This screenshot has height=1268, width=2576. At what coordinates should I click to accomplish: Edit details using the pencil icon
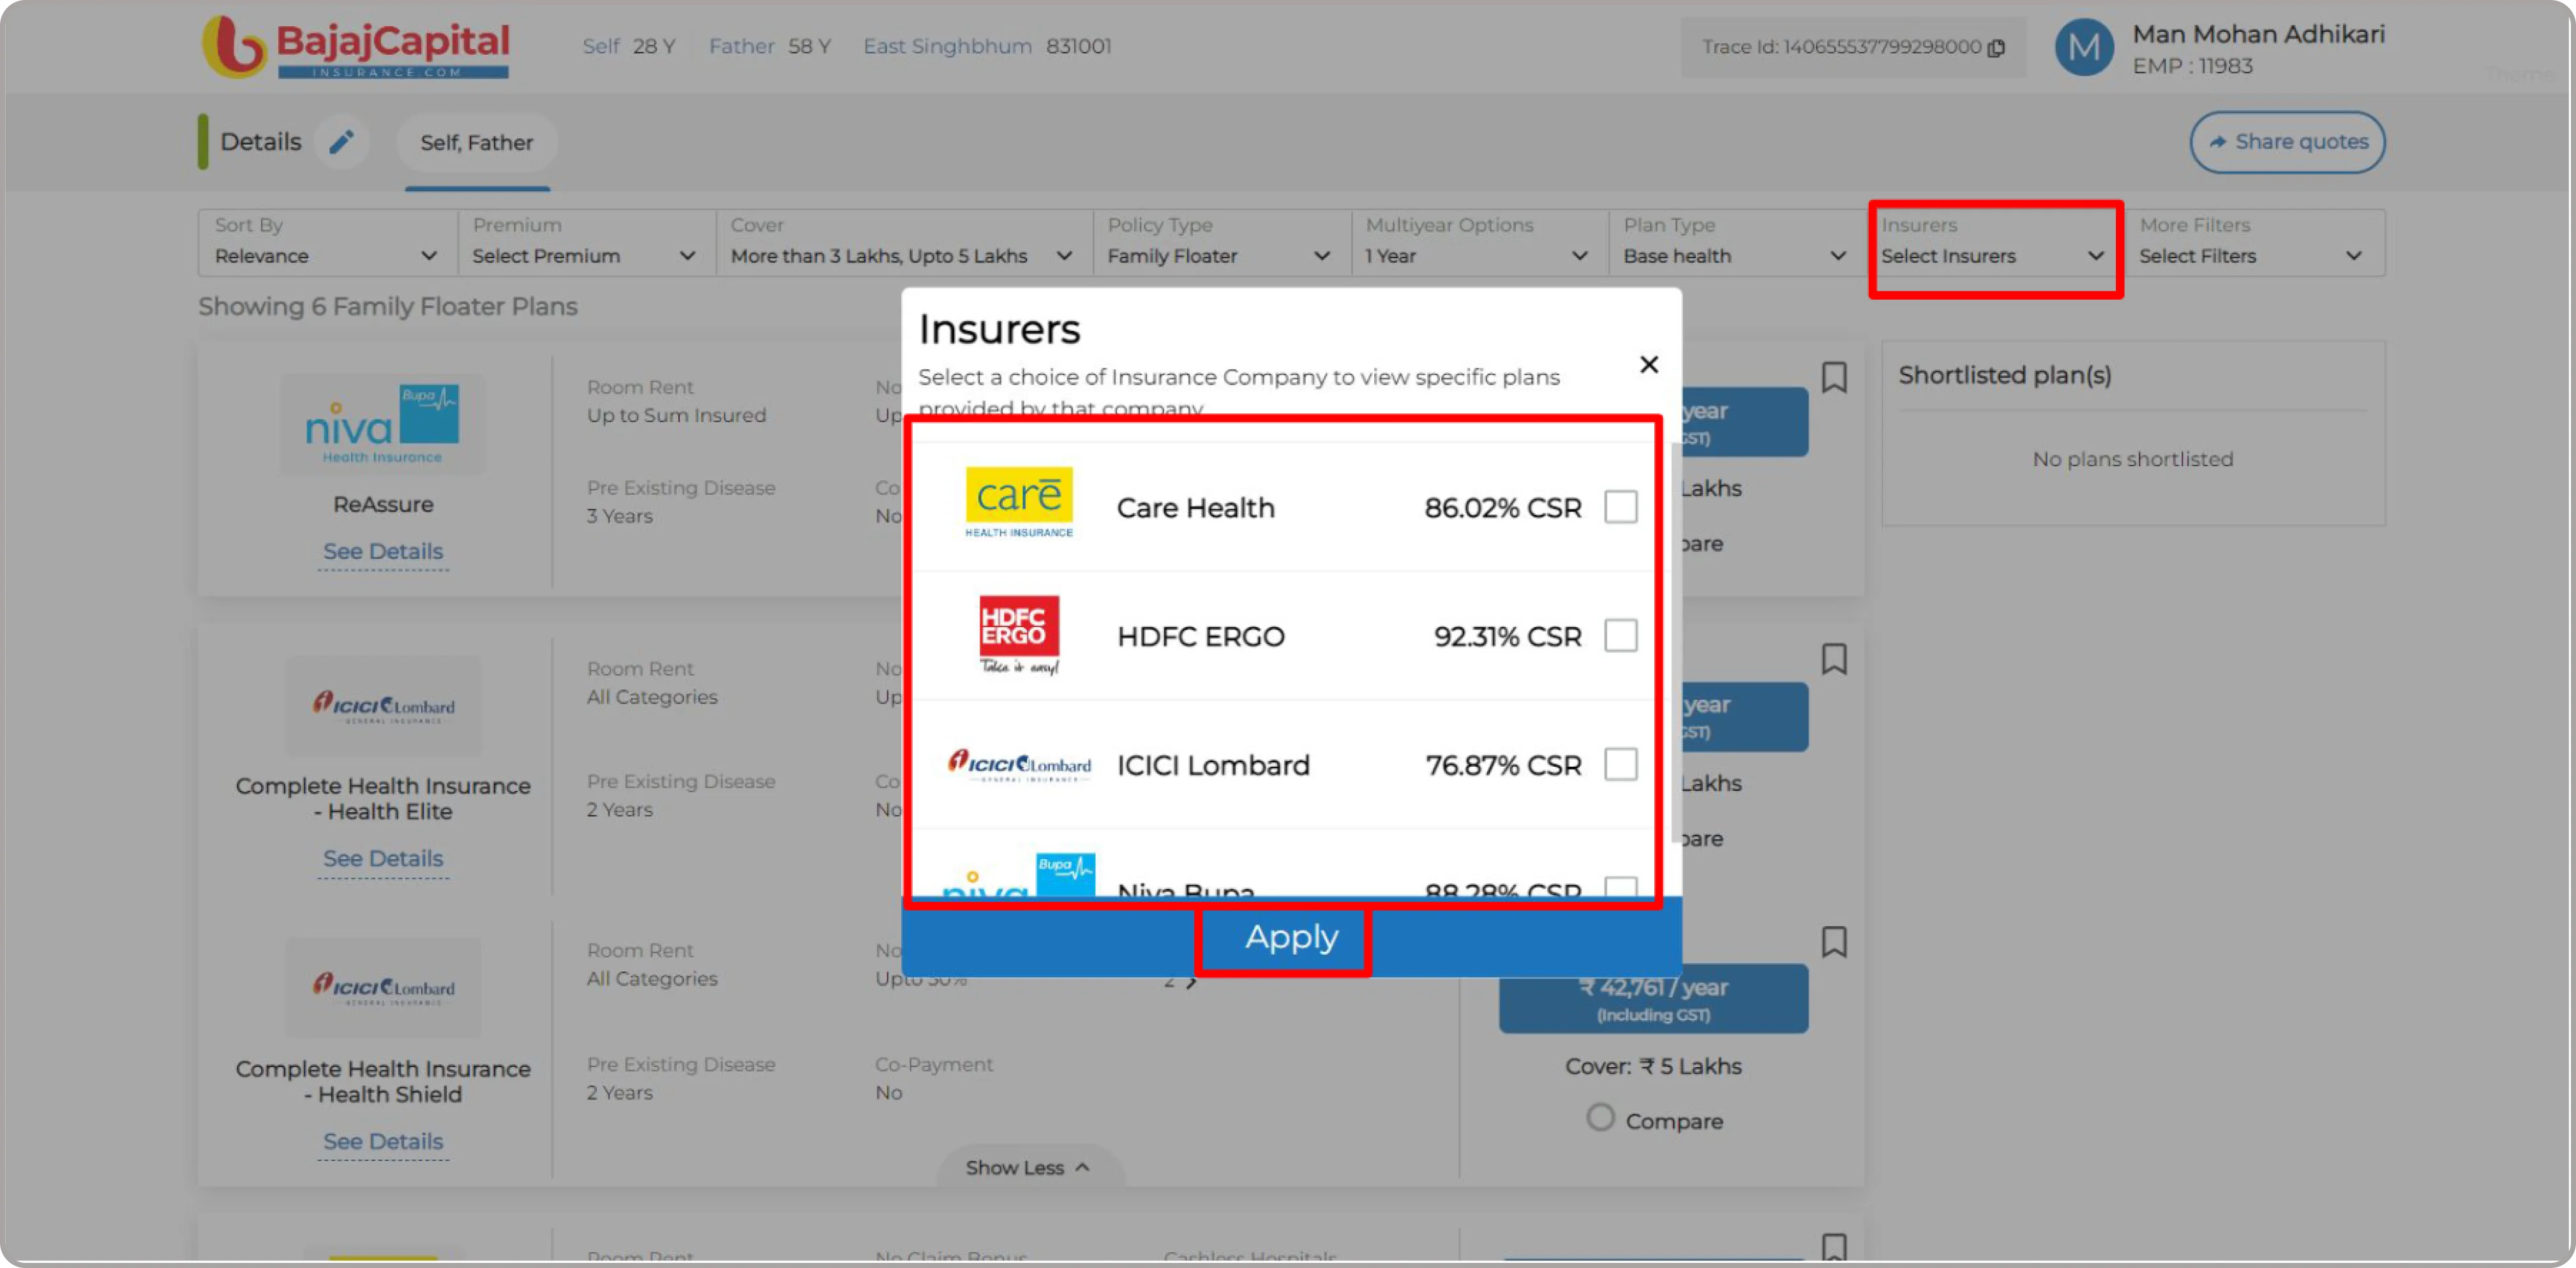(x=341, y=142)
